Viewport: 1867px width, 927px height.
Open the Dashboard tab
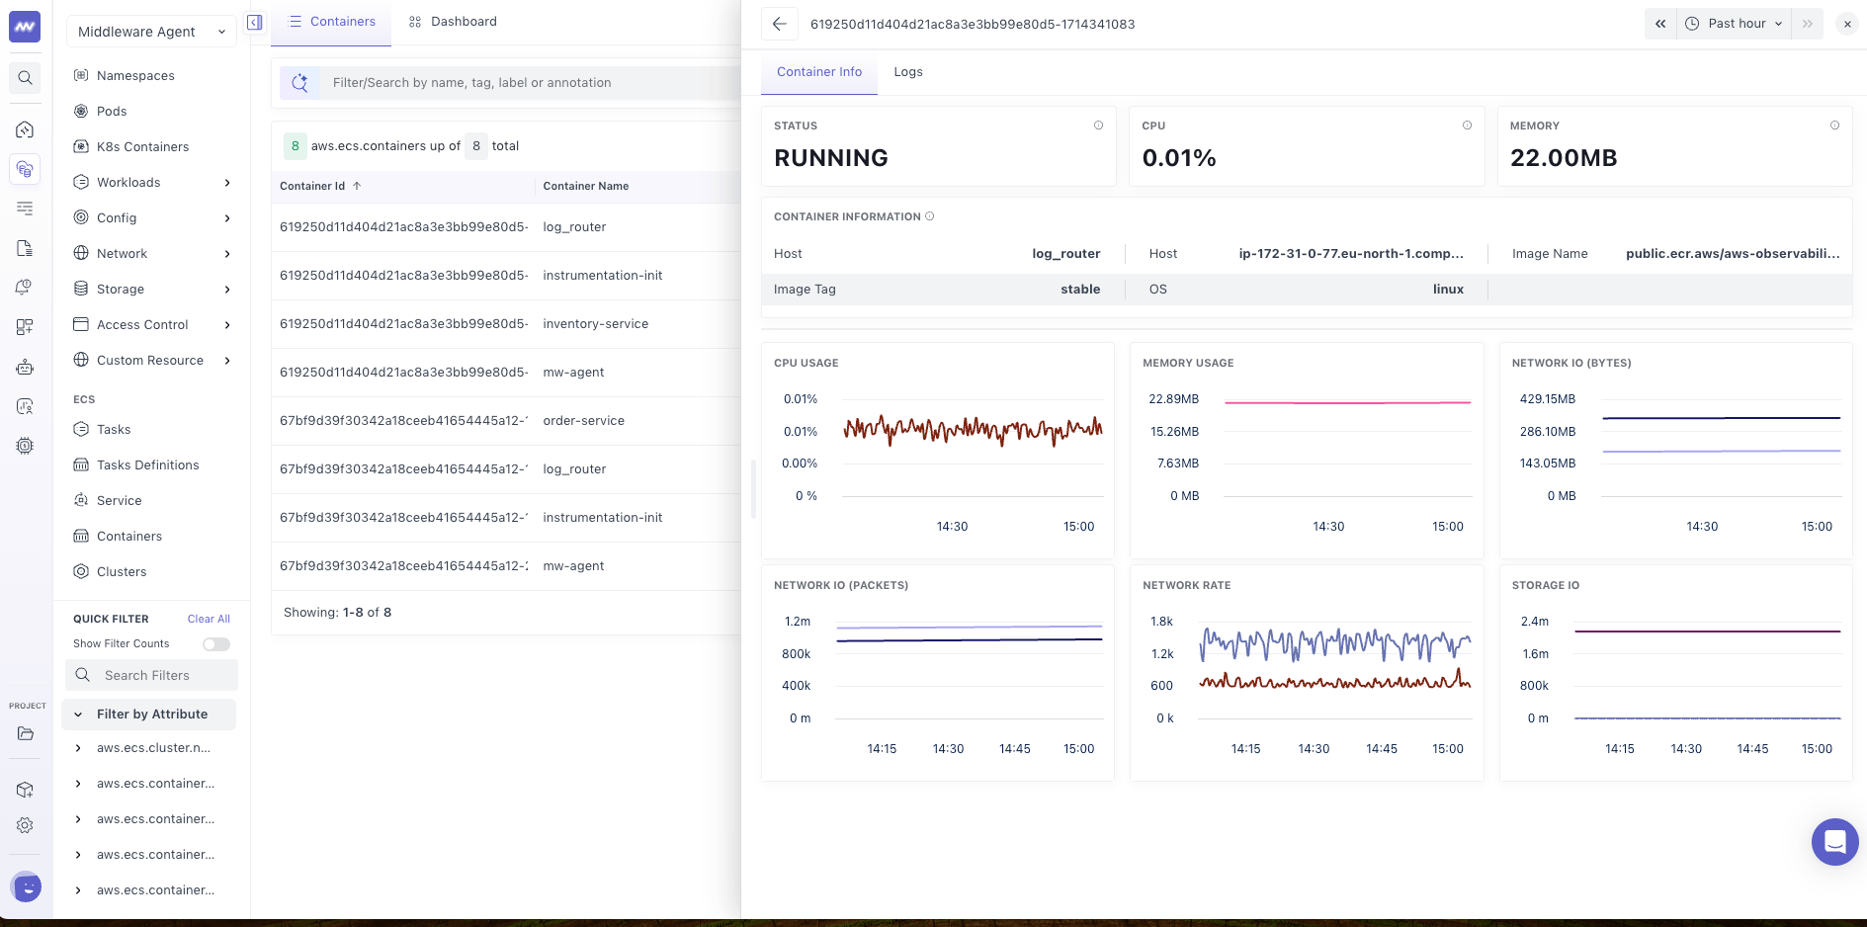pos(453,22)
